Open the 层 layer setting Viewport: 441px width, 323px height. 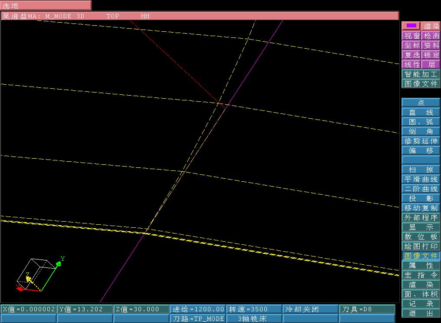[x=431, y=64]
